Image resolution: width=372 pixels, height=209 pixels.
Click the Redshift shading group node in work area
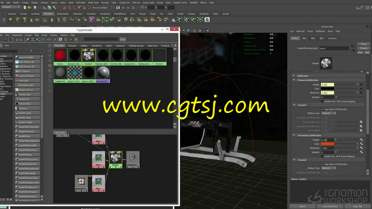(x=133, y=159)
